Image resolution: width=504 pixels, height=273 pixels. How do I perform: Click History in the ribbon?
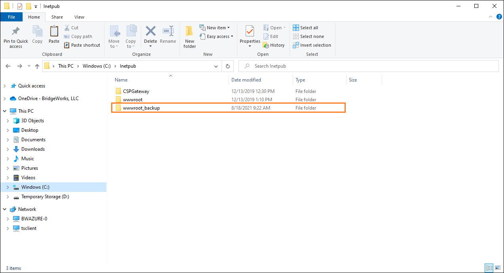274,45
